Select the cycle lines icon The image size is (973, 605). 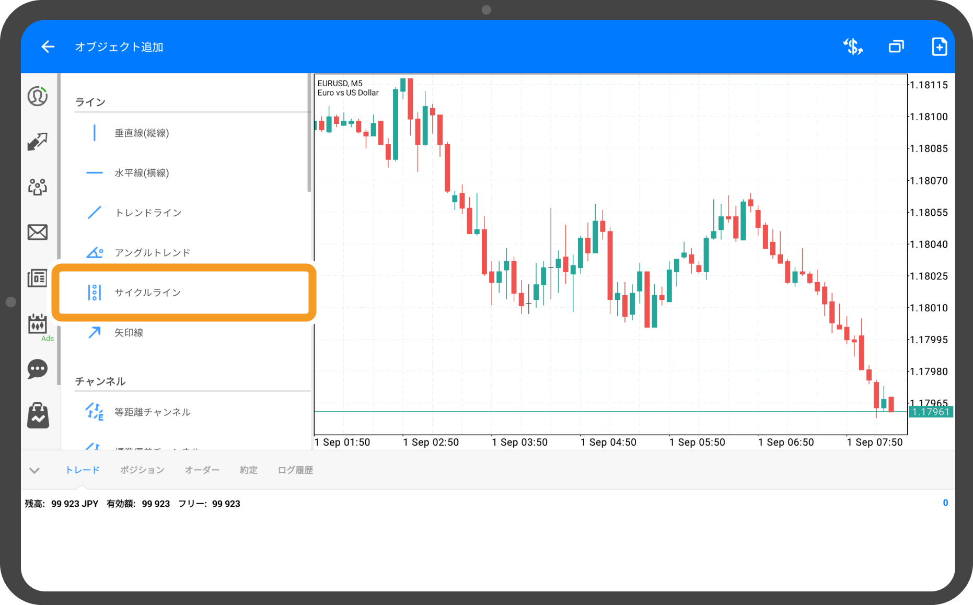(95, 293)
